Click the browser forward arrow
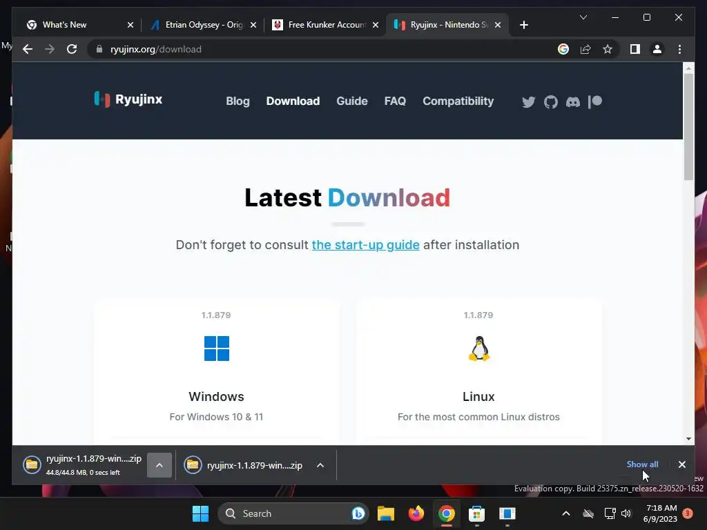The image size is (707, 530). pyautogui.click(x=50, y=49)
